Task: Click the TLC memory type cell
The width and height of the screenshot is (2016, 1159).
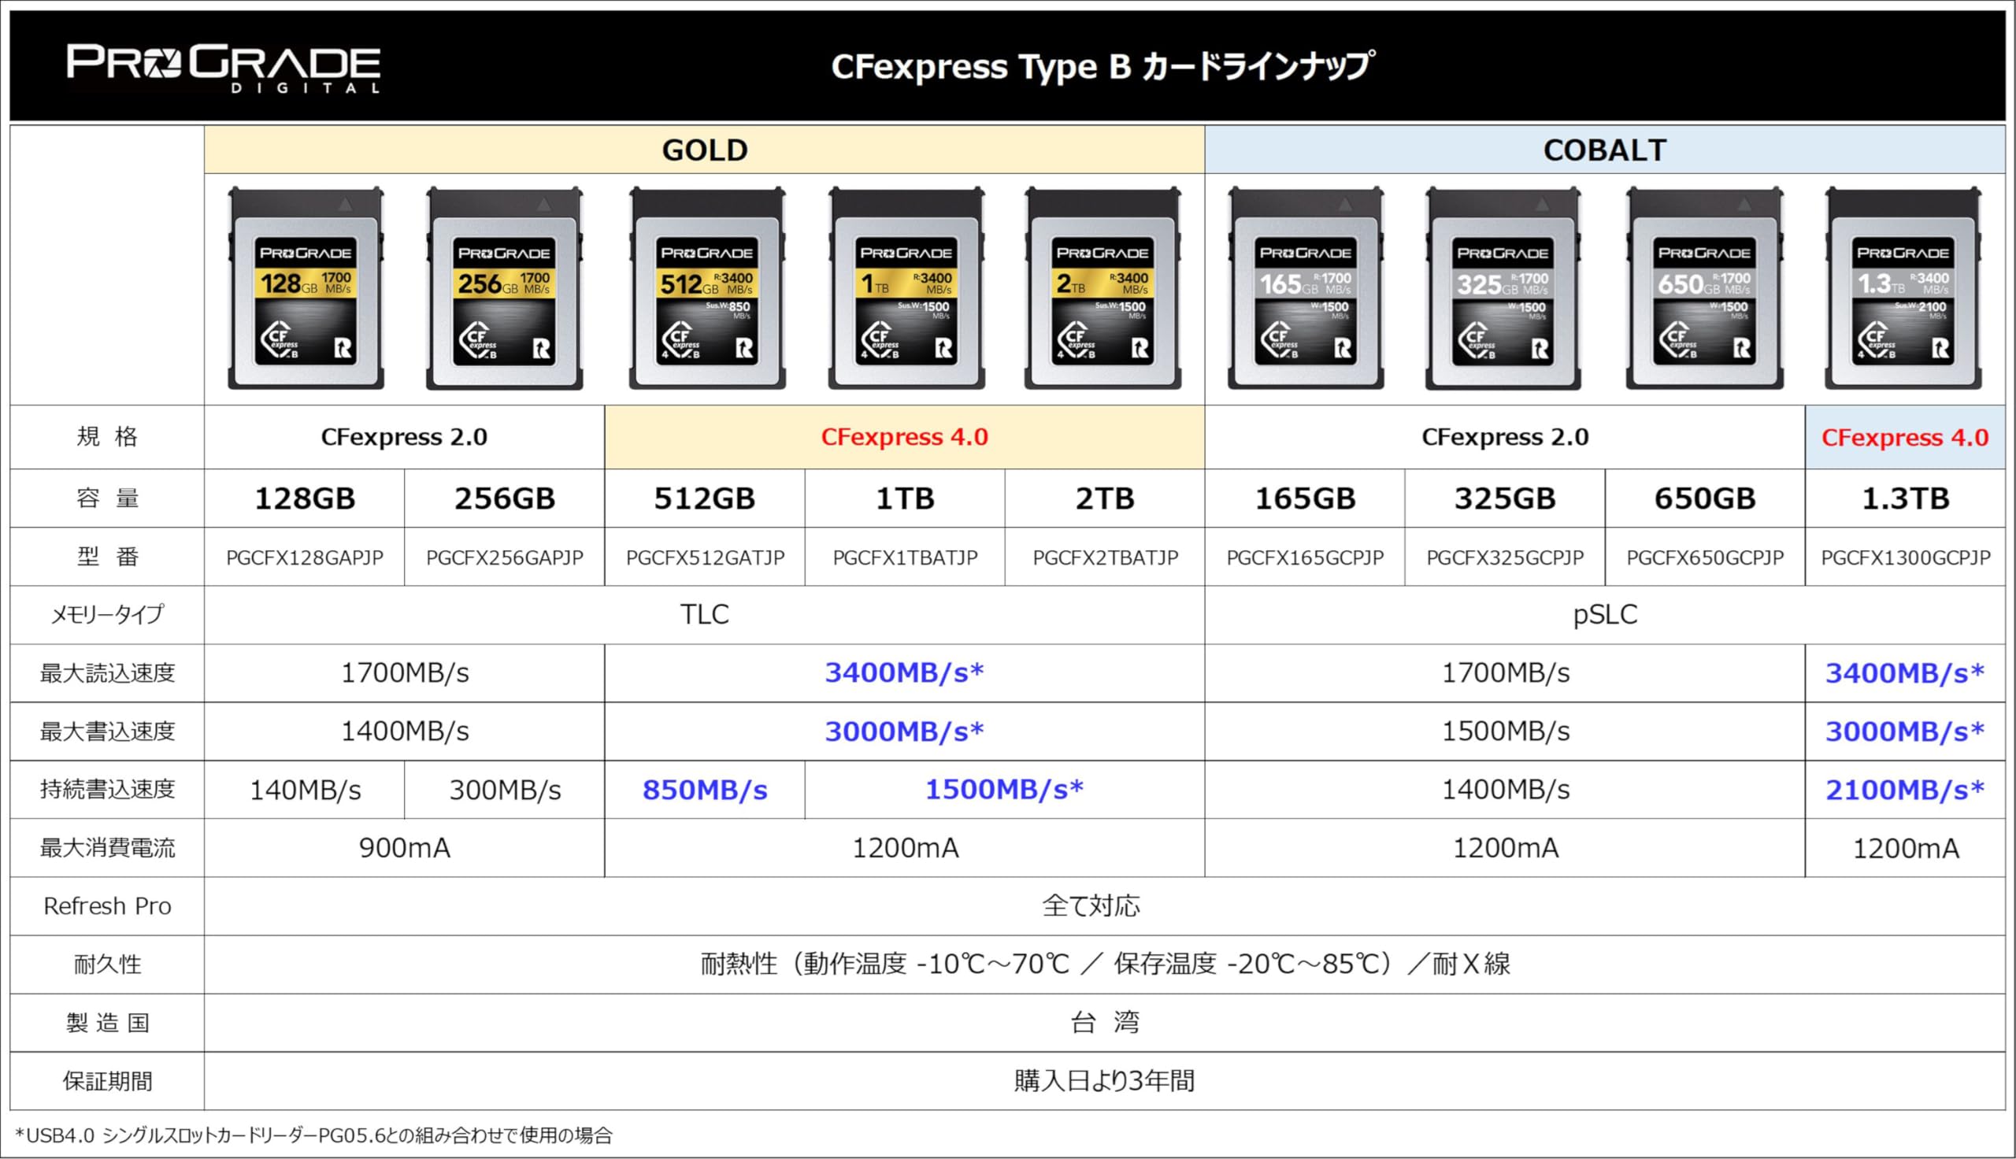Action: [704, 614]
